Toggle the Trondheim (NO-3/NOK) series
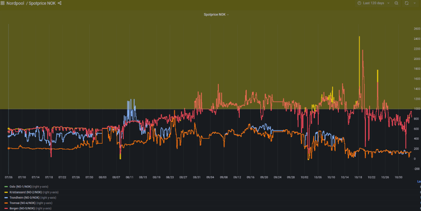 click(x=27, y=197)
